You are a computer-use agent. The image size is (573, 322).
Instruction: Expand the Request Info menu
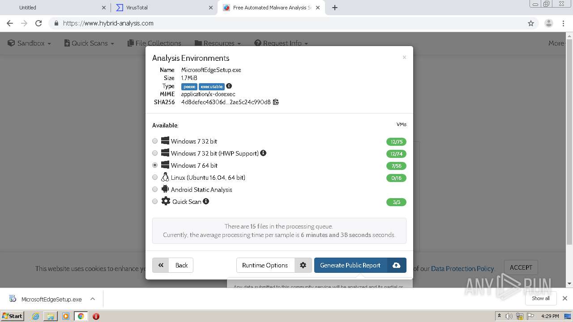[x=281, y=43]
